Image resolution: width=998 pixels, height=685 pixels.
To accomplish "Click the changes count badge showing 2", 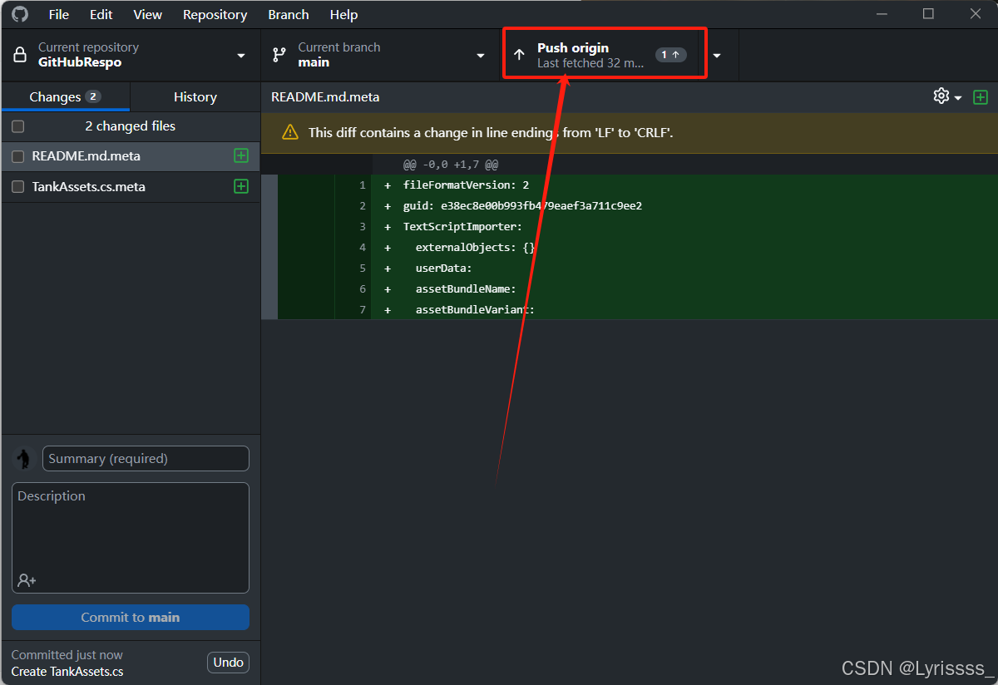I will tap(93, 96).
